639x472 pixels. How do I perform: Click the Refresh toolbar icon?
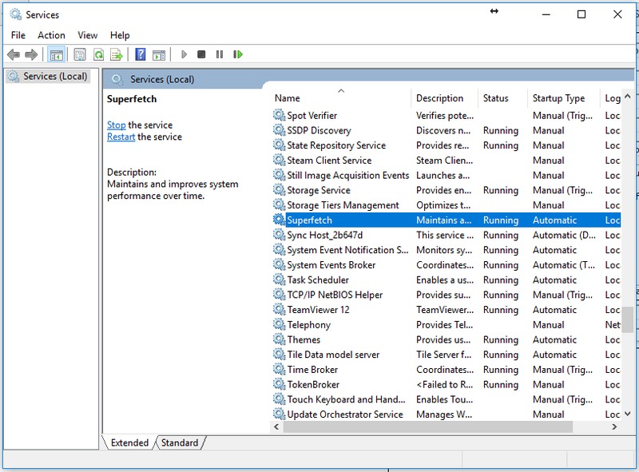pyautogui.click(x=98, y=54)
